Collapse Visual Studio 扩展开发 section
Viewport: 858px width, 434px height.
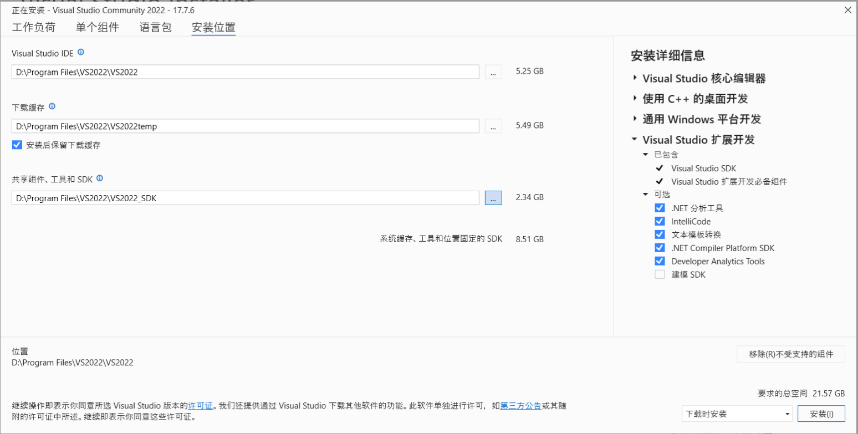[x=635, y=140]
